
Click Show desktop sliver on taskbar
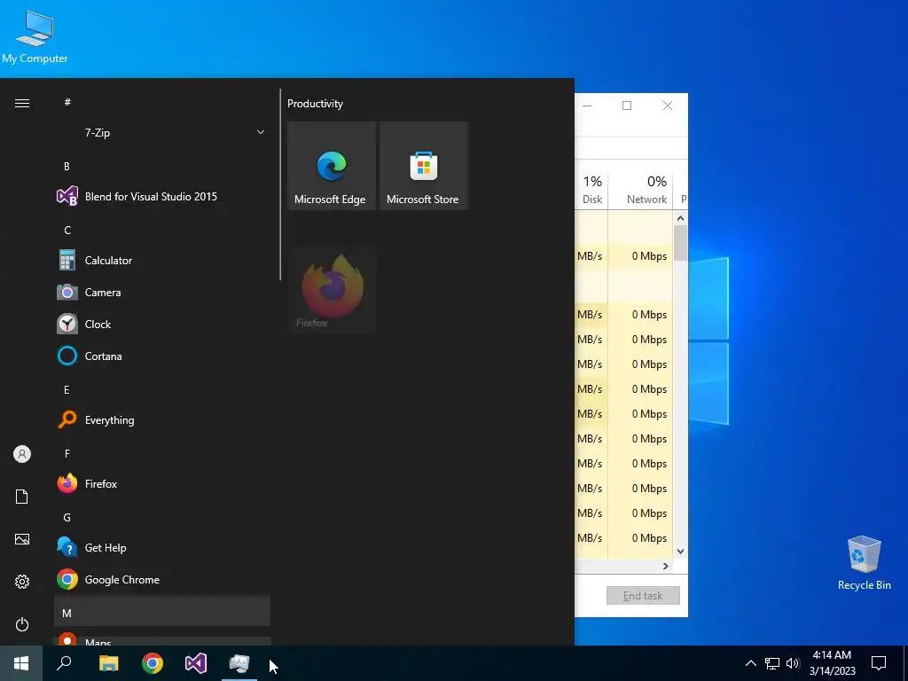point(905,663)
